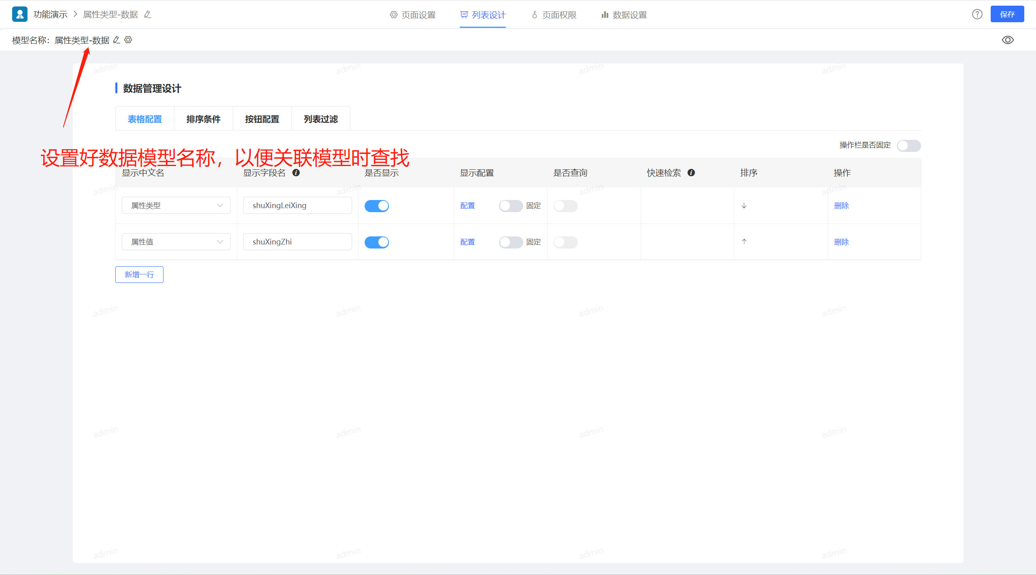Screen dimensions: 1036x575
Task: Click 新增一行 button
Action: point(139,275)
